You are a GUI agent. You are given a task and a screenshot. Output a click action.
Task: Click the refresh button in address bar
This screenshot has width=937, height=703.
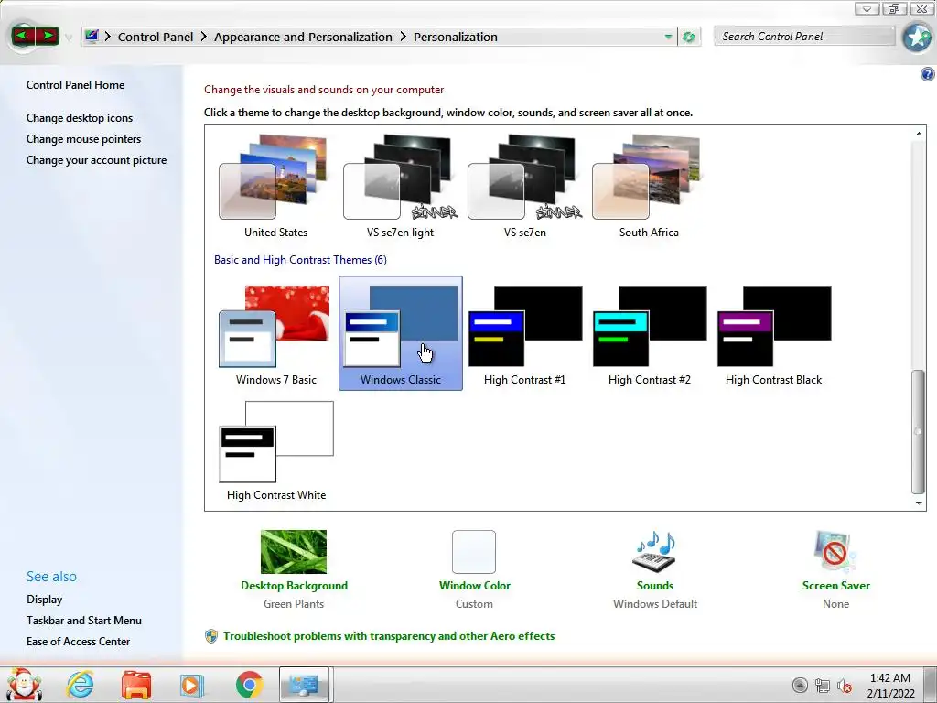(x=688, y=37)
